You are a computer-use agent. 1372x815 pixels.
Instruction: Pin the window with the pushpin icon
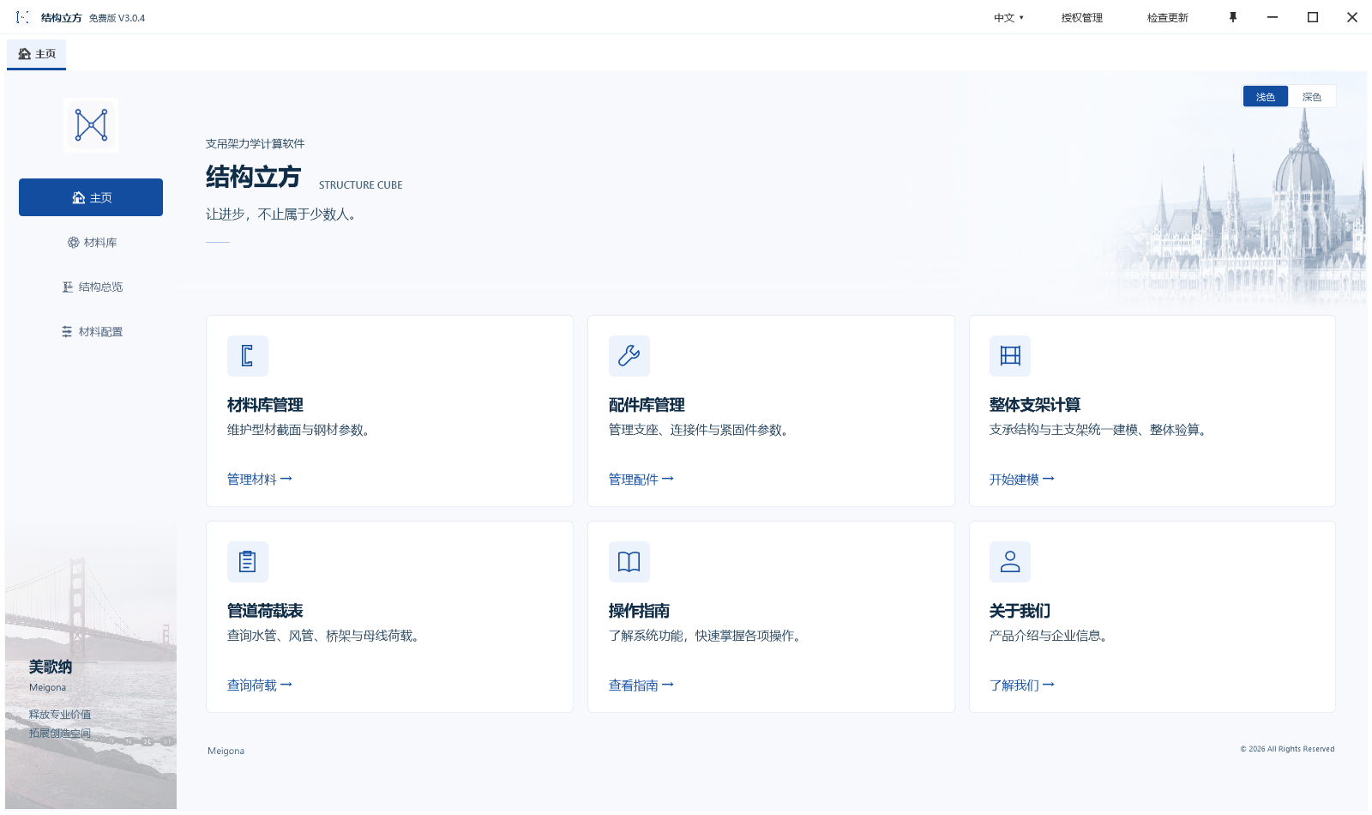pos(1233,17)
